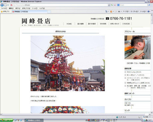Click the browser Back arrow button
The height and width of the screenshot is (122, 153).
click(x=2, y=5)
